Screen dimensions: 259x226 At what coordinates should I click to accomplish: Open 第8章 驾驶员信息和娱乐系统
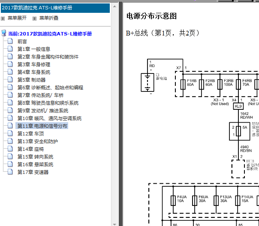(48, 103)
